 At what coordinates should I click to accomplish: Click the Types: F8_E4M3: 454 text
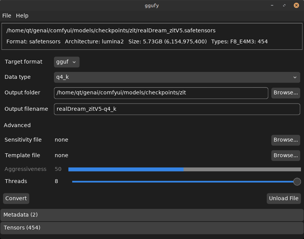tap(239, 41)
